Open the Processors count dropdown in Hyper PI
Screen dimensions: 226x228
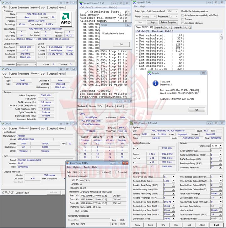pyautogui.click(x=174, y=17)
